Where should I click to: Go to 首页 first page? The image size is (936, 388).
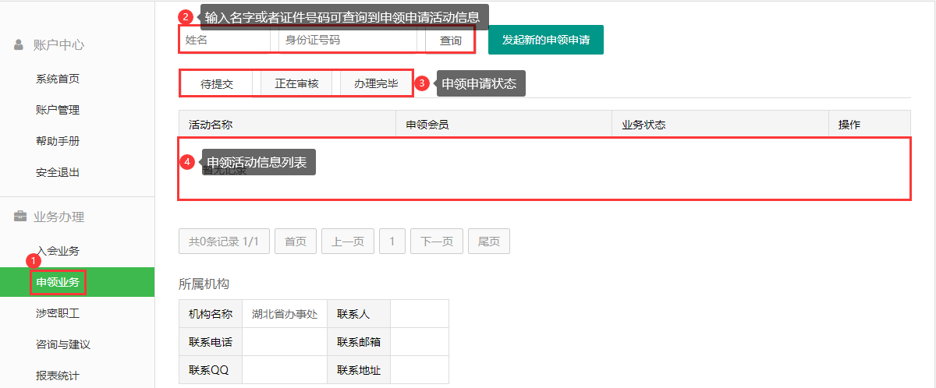[296, 242]
